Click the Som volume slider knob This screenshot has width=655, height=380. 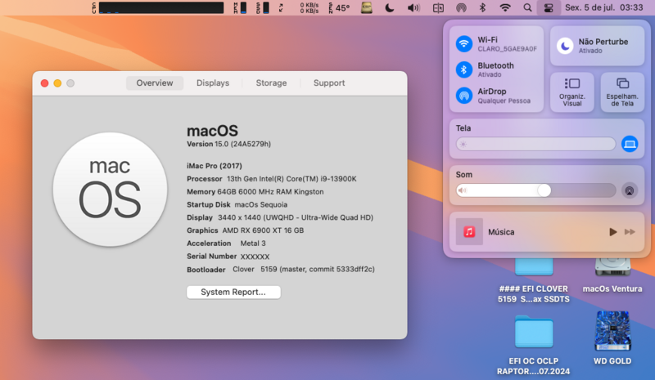544,190
